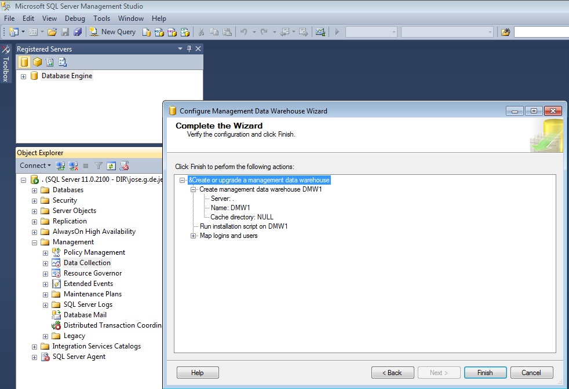Click Refresh icon in Object Explorer
The height and width of the screenshot is (389, 569).
111,166
